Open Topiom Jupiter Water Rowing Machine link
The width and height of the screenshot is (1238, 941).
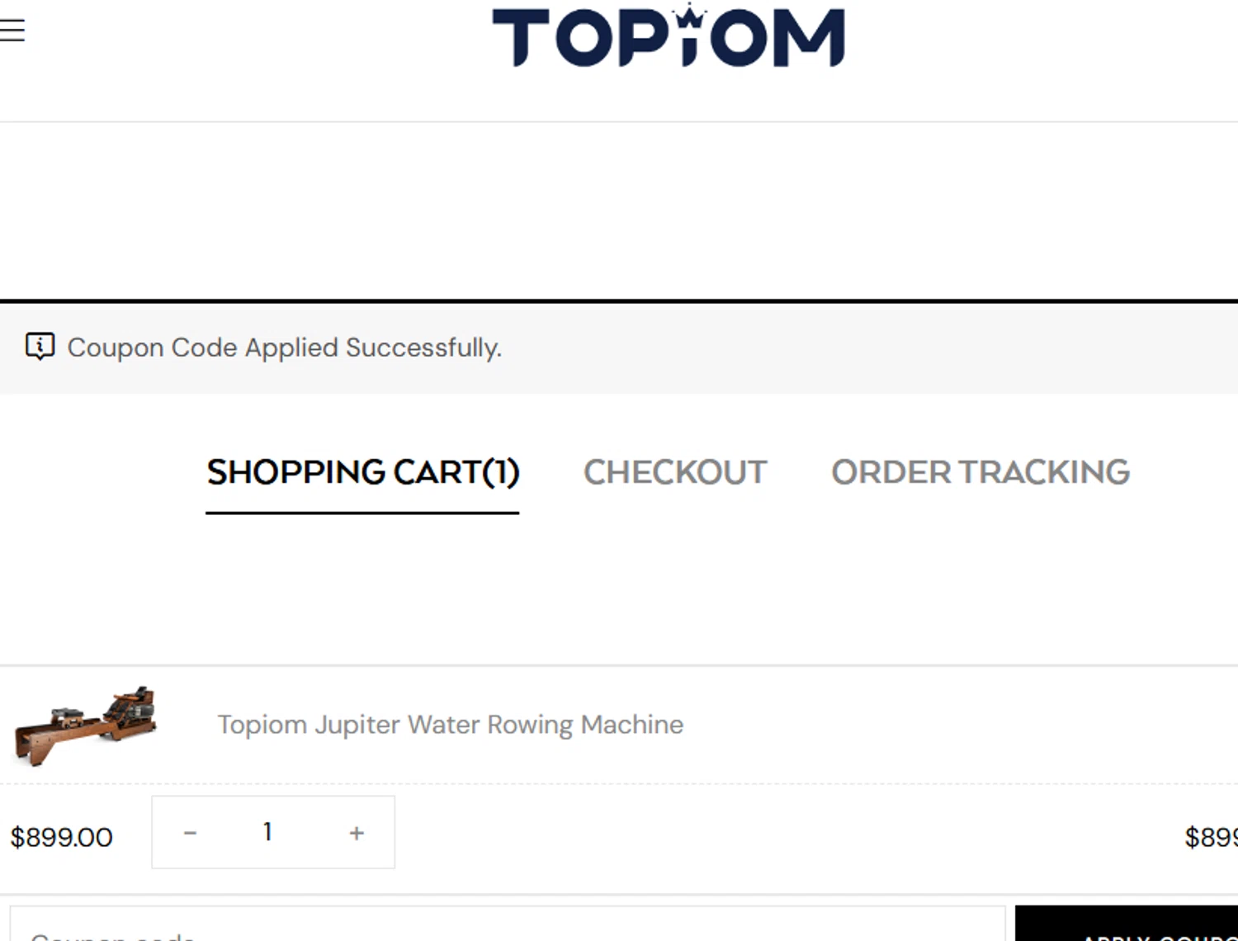pos(450,725)
